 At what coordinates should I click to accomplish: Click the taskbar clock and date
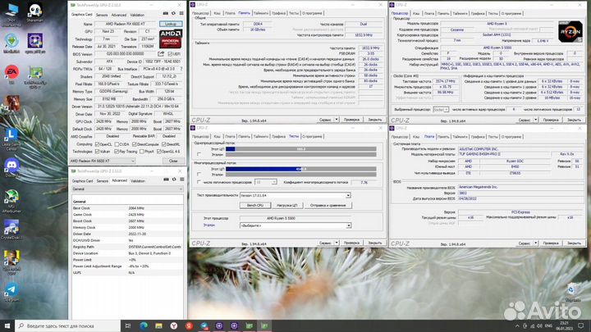pyautogui.click(x=564, y=325)
